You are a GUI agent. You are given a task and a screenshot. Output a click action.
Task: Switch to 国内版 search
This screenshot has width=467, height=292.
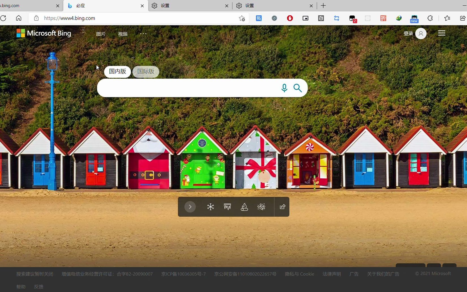pyautogui.click(x=117, y=72)
